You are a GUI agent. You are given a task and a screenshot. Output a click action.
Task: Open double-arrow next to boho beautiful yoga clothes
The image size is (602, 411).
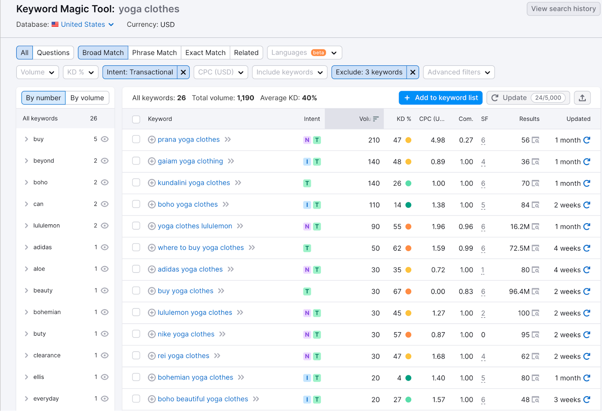pos(256,399)
